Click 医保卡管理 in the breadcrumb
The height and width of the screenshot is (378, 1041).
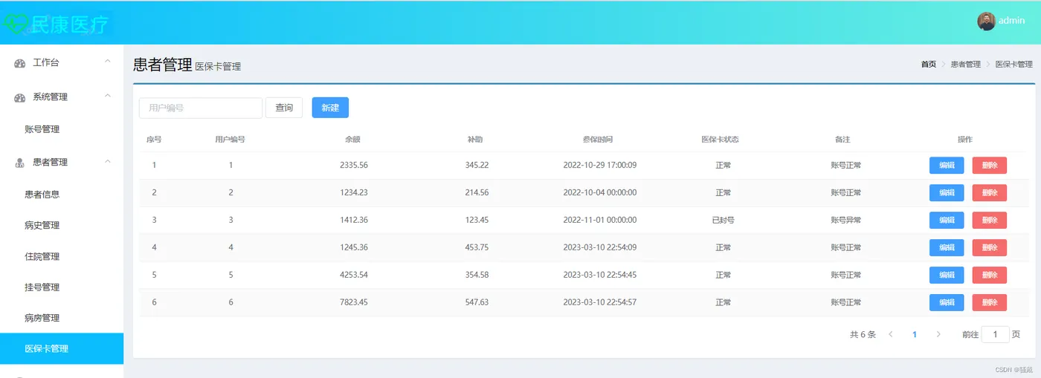[1014, 65]
